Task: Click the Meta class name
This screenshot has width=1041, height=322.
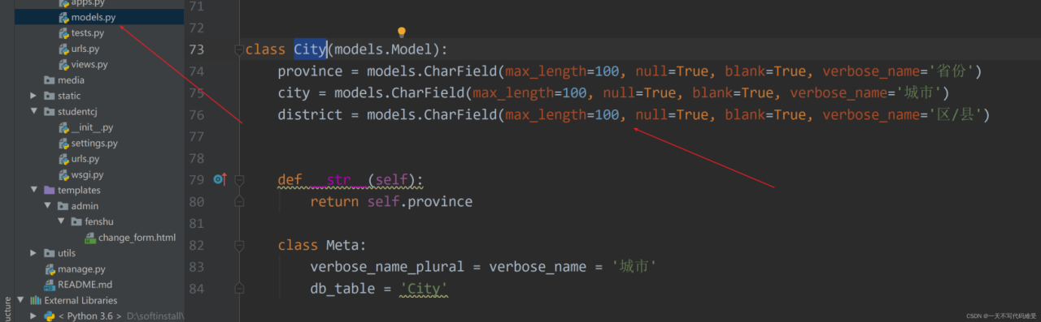Action: click(x=342, y=245)
